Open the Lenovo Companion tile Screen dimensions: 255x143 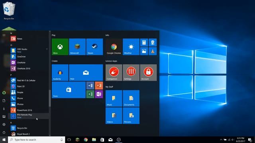(x=114, y=72)
